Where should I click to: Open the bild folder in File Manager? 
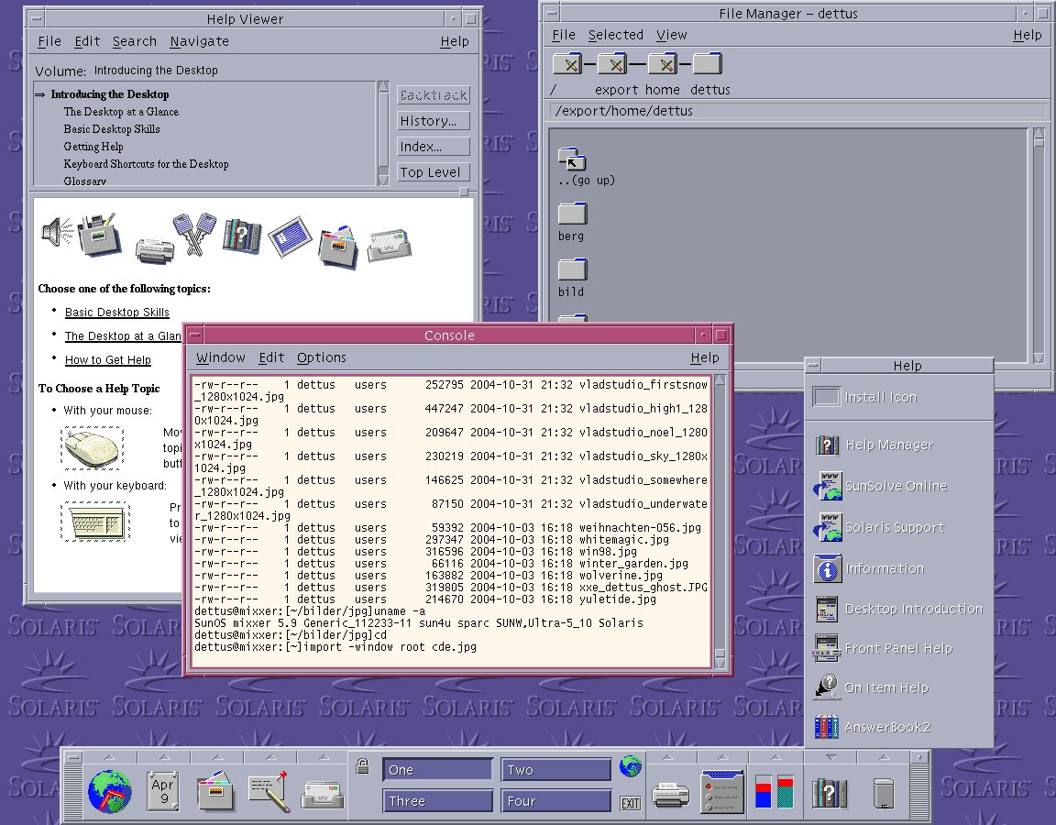coord(572,270)
